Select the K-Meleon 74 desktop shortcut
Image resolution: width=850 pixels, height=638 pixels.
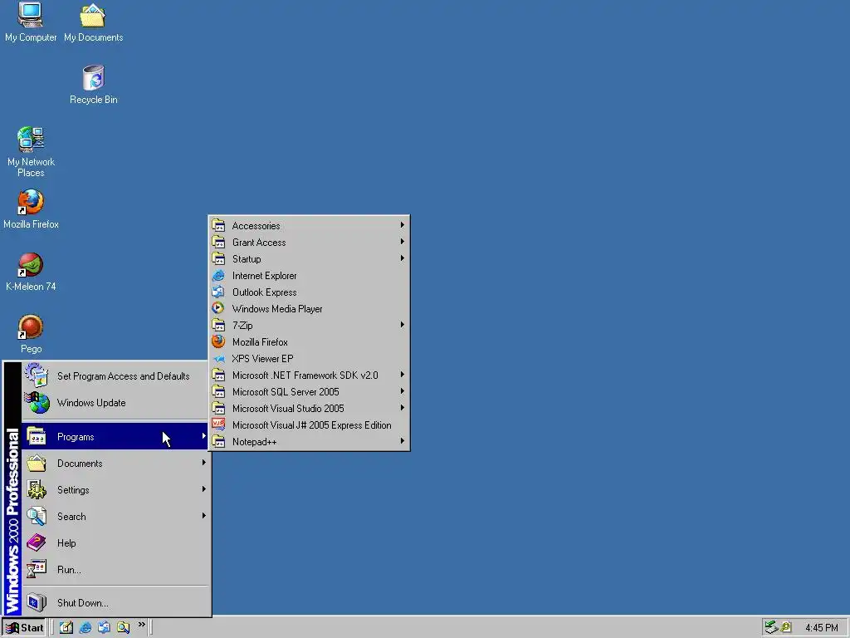point(31,272)
